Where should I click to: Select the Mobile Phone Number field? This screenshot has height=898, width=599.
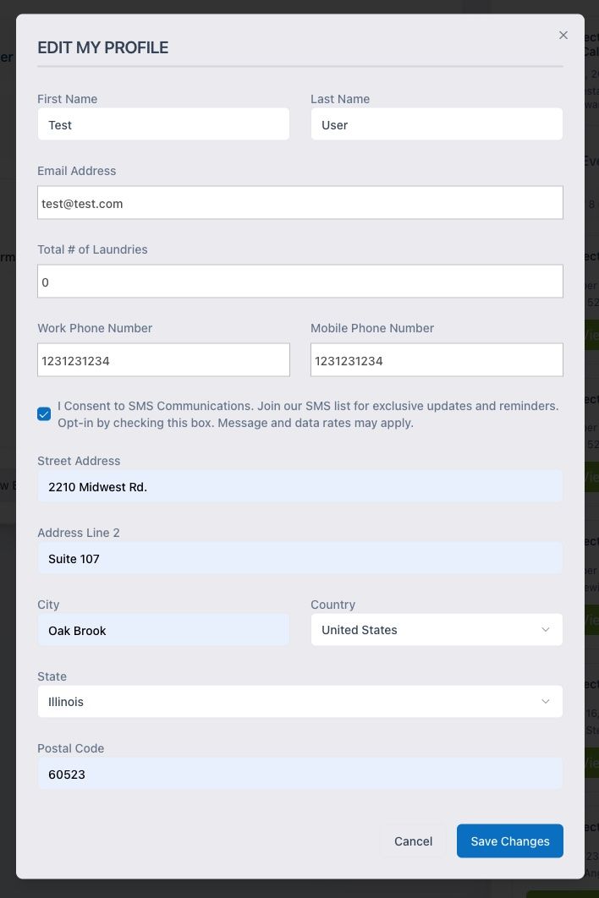pyautogui.click(x=437, y=359)
